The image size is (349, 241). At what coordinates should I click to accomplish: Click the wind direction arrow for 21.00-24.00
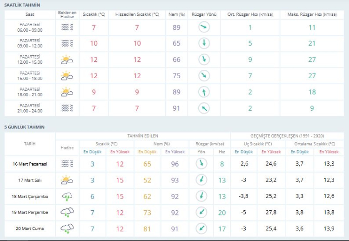click(x=204, y=108)
